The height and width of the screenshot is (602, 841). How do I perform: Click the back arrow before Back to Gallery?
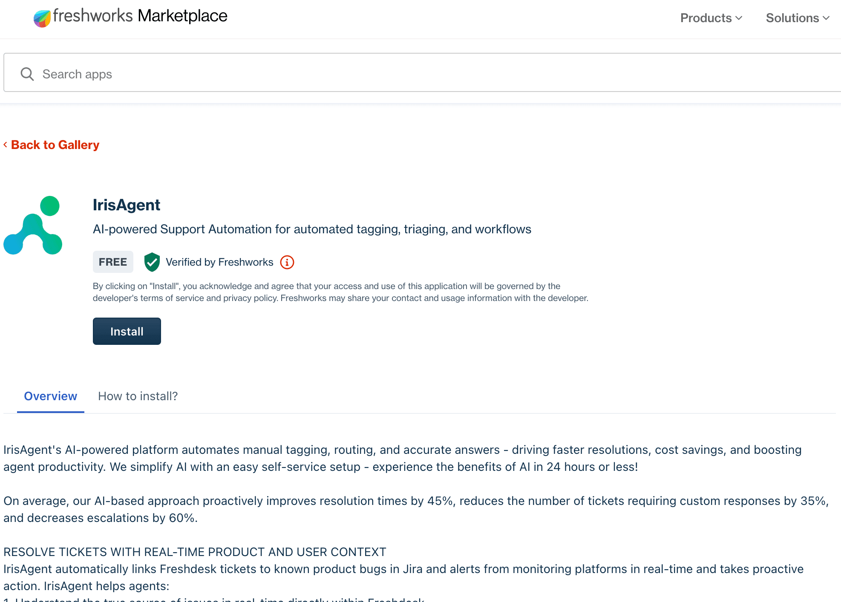point(5,145)
